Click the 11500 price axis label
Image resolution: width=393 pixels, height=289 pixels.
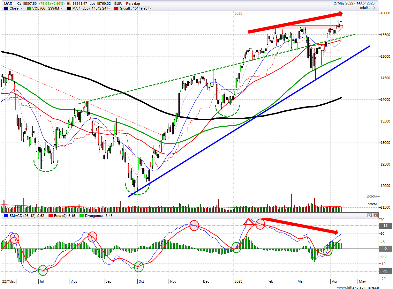click(x=385, y=207)
